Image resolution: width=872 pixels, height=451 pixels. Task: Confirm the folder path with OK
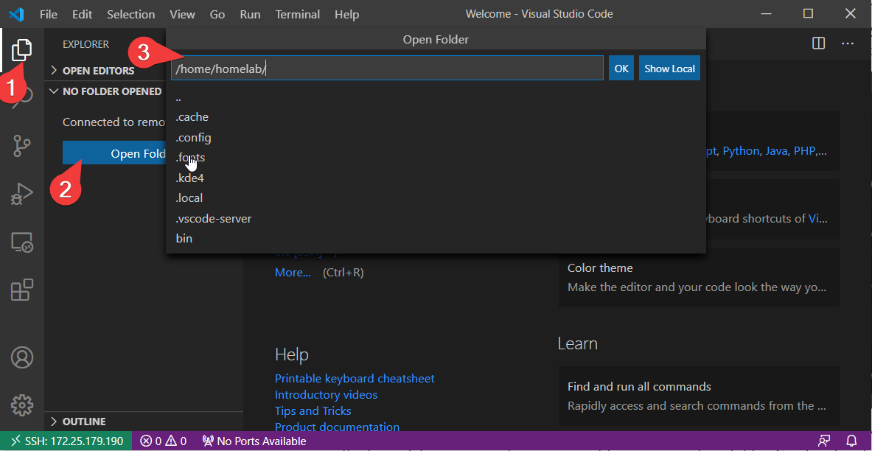(x=621, y=69)
